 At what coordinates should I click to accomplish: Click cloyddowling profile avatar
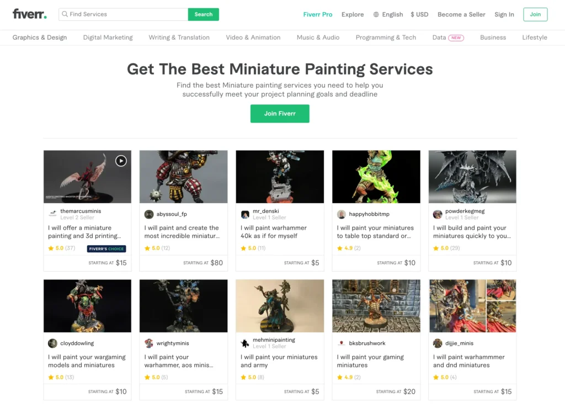point(52,343)
